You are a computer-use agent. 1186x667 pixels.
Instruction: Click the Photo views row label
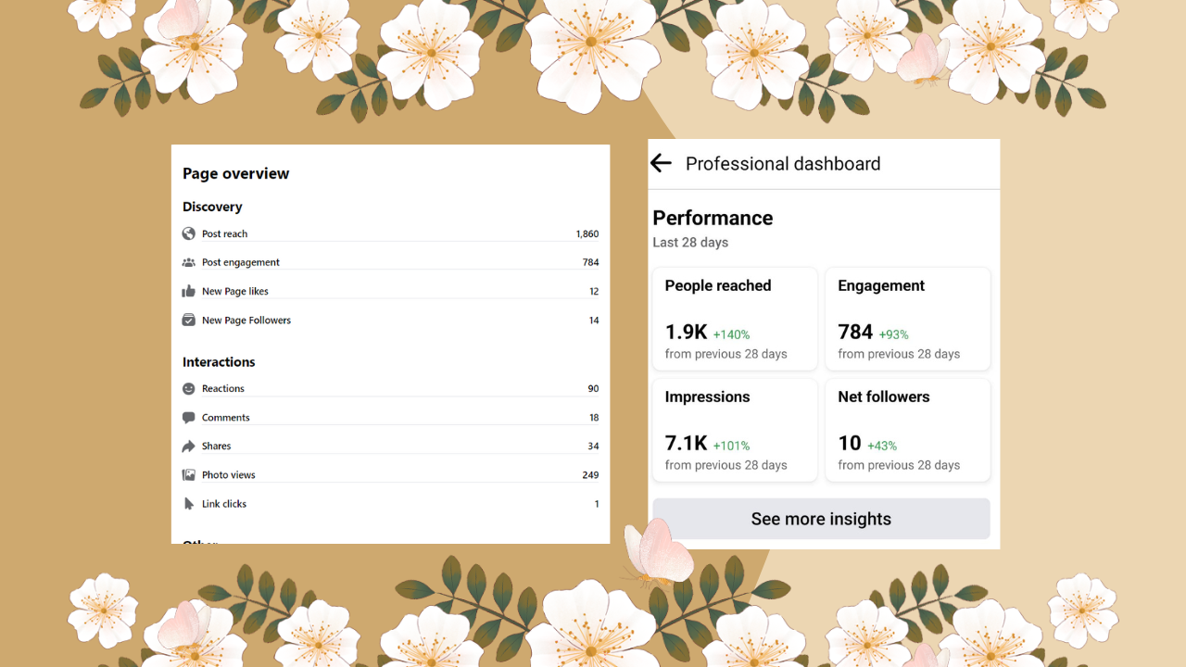(x=229, y=475)
